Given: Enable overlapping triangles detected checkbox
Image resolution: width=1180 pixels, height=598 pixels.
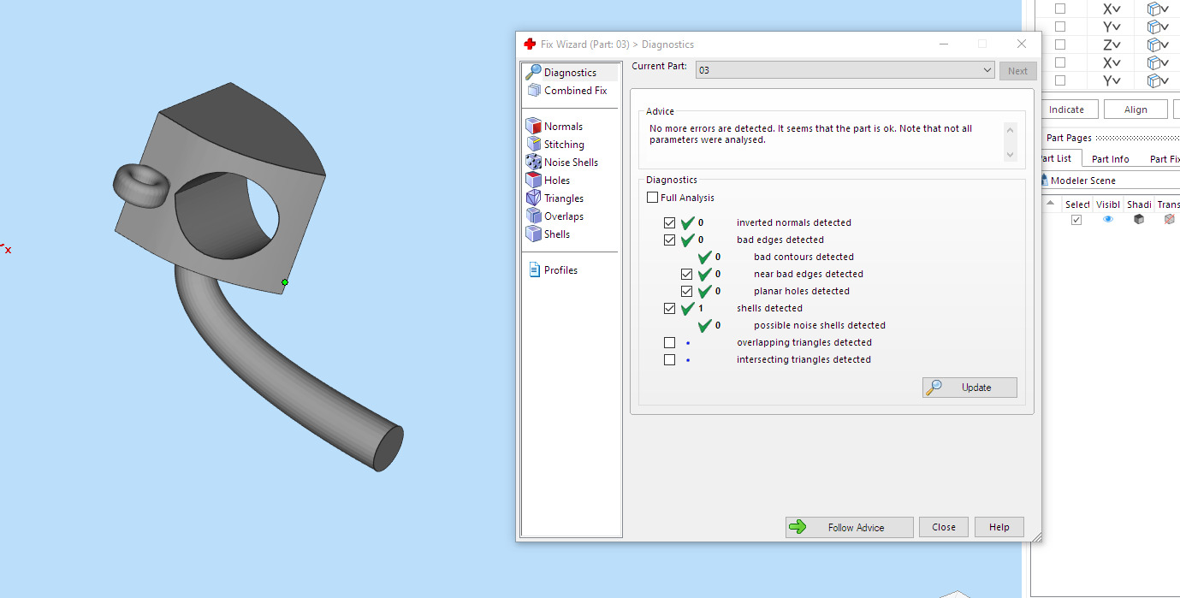Looking at the screenshot, I should [x=670, y=342].
